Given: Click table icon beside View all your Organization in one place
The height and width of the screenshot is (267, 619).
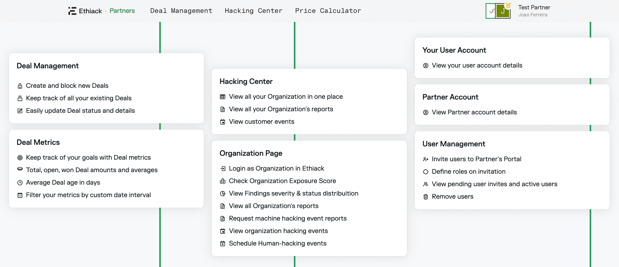Looking at the screenshot, I should point(223,97).
